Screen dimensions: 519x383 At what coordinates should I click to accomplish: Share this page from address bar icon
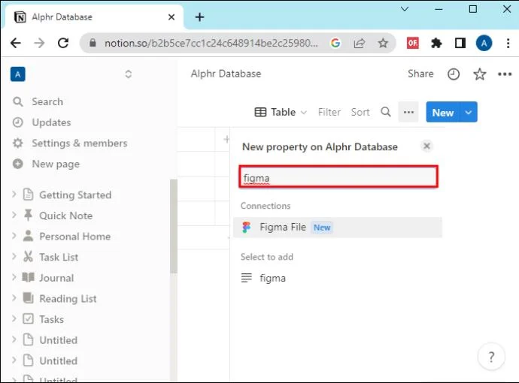359,43
